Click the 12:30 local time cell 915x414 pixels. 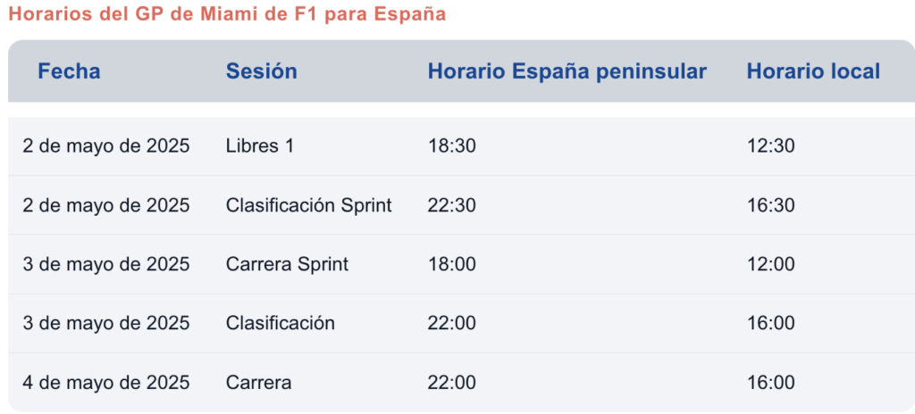(771, 145)
